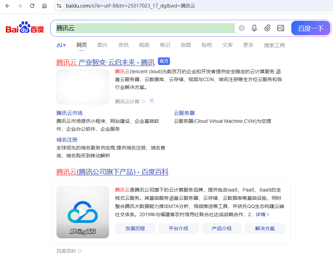
Task: Open site permissions icon in address bar
Action: click(59, 6)
